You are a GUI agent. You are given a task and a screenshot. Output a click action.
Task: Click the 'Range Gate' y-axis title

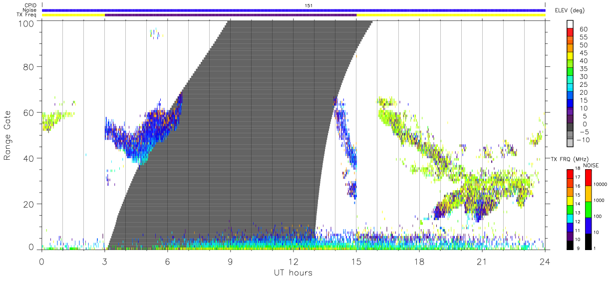click(x=7, y=135)
